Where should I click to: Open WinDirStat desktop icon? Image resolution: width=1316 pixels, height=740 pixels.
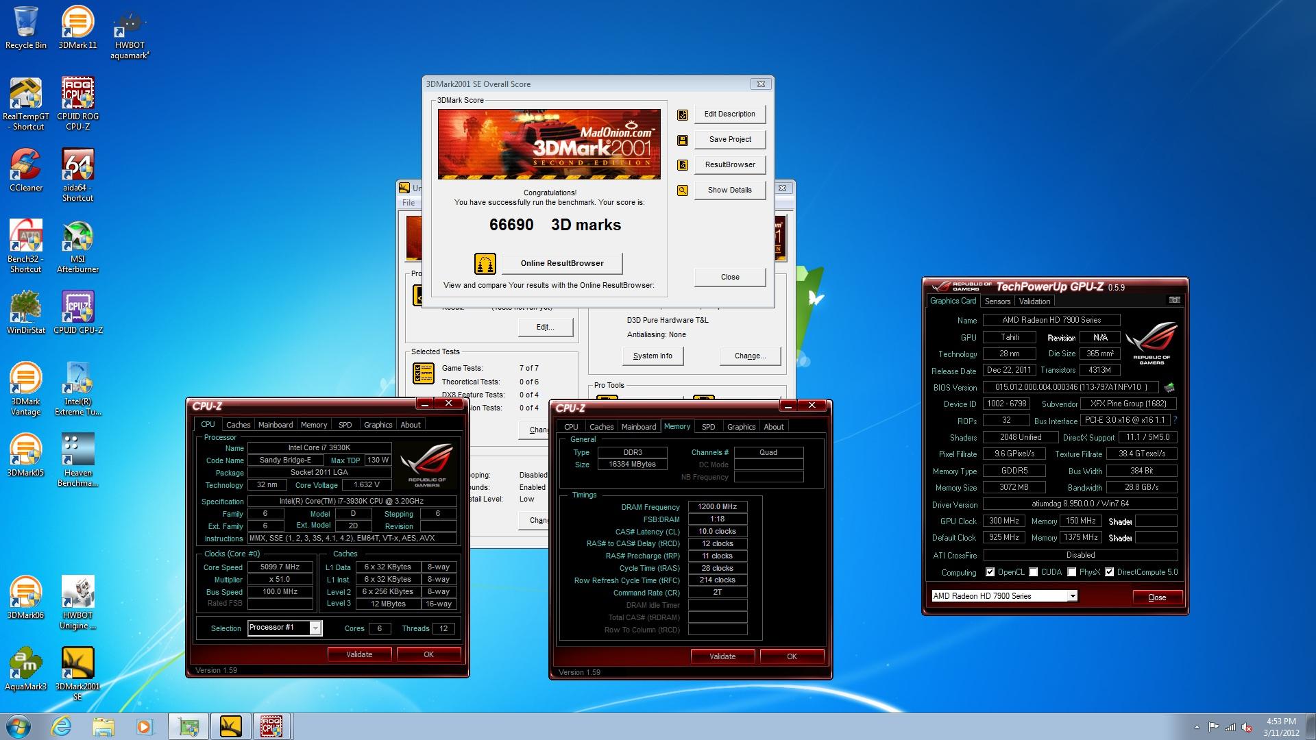[26, 312]
